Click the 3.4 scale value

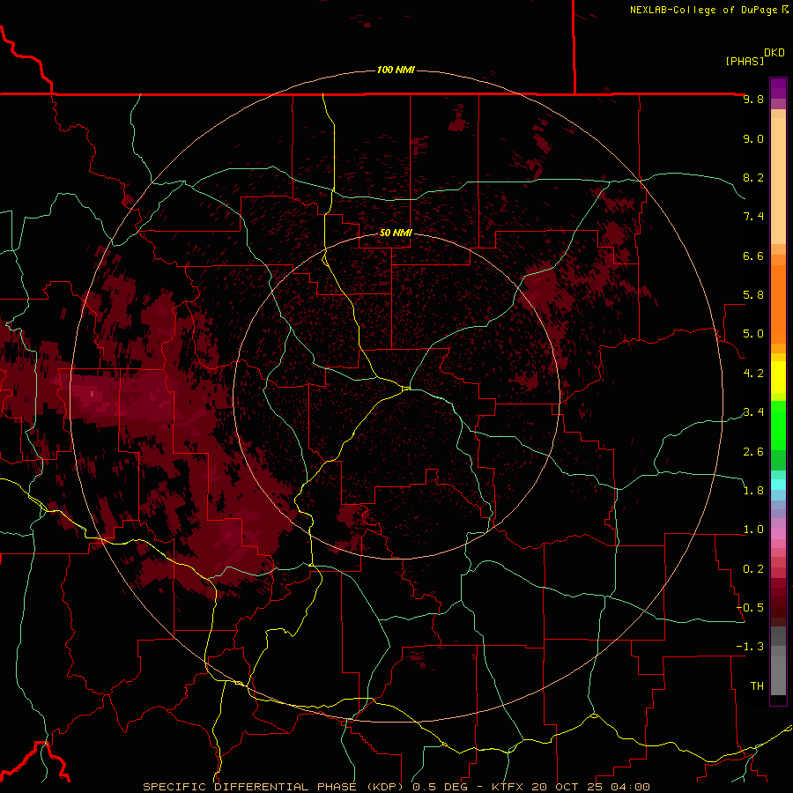click(753, 412)
